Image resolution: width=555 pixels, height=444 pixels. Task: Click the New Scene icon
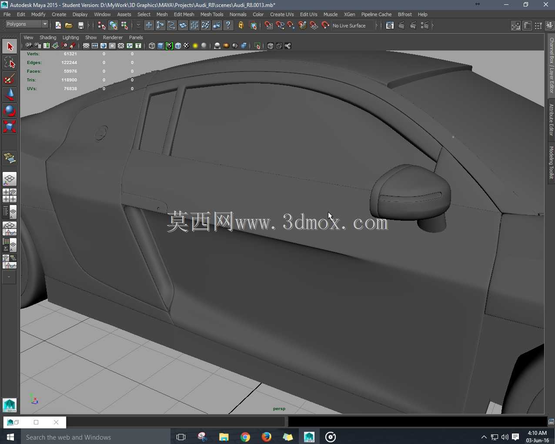pos(58,26)
